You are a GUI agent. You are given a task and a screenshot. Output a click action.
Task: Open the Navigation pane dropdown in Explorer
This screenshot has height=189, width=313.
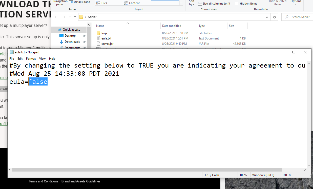(60, 3)
